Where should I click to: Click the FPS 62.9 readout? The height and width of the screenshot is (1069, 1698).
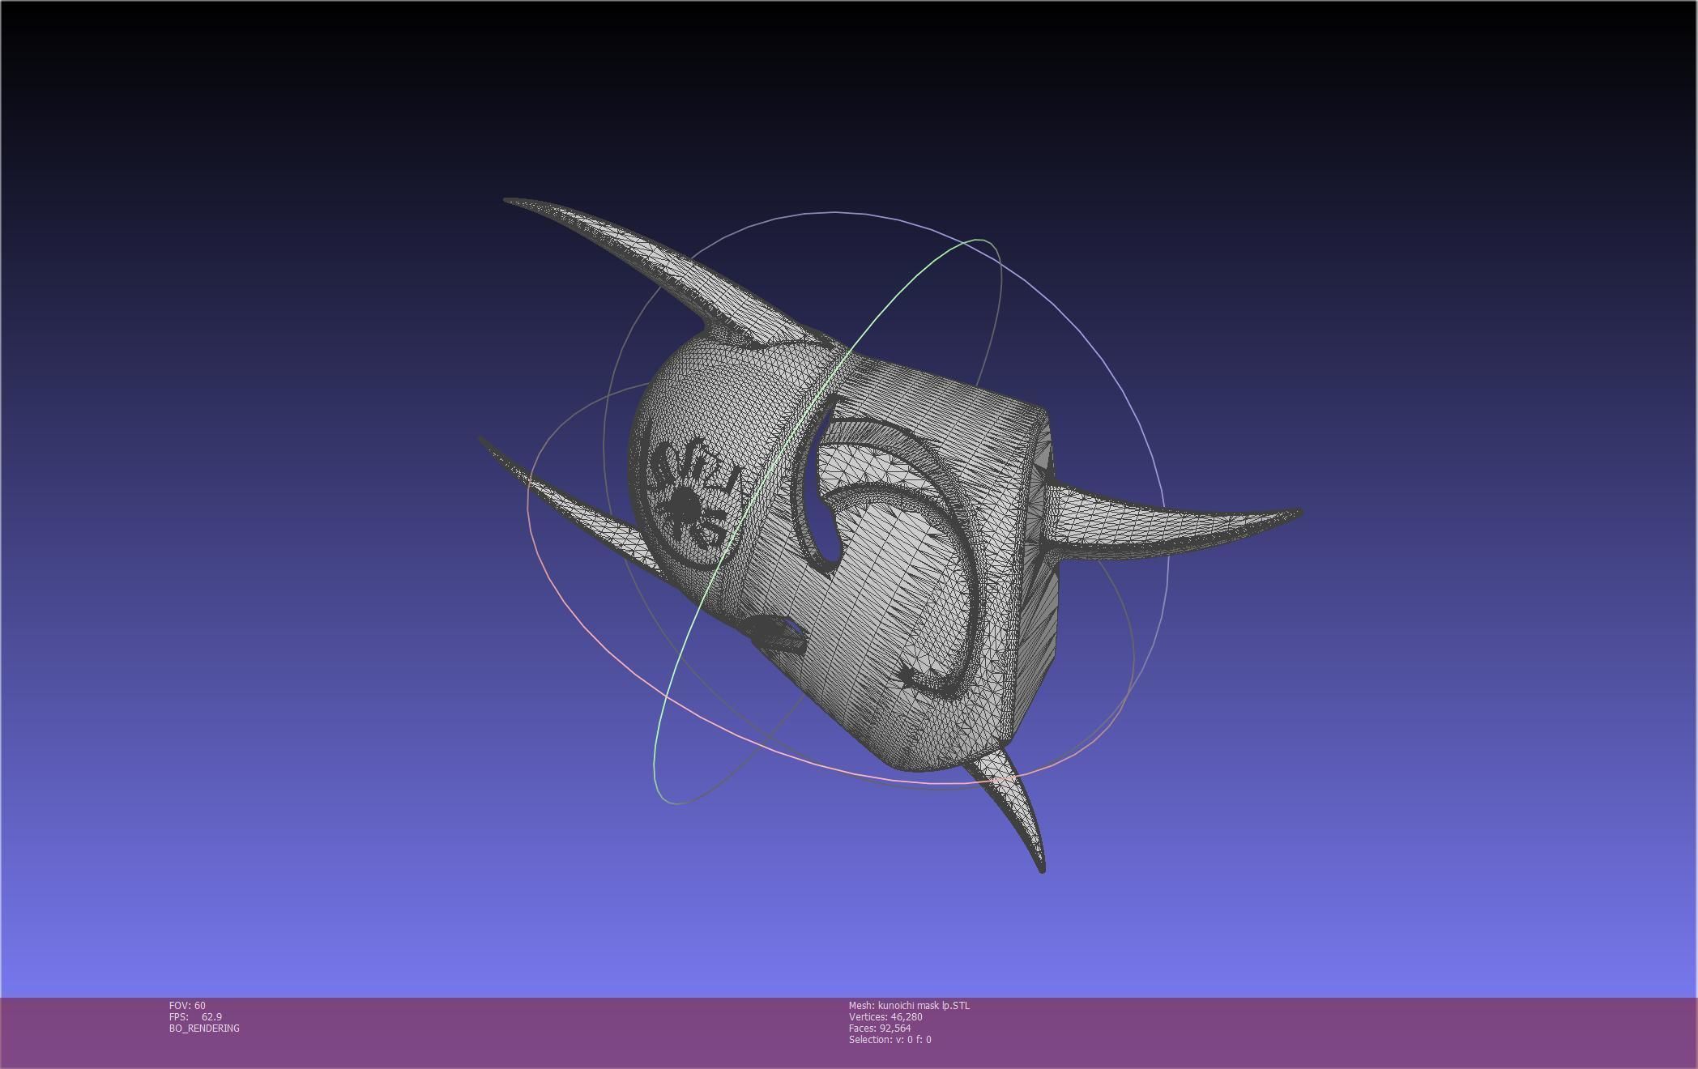coord(195,1017)
